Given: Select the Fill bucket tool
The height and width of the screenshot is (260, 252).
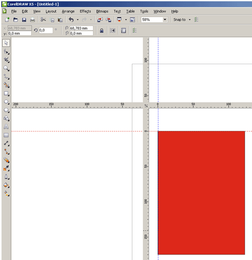Looking at the screenshot, I should coord(6,185).
